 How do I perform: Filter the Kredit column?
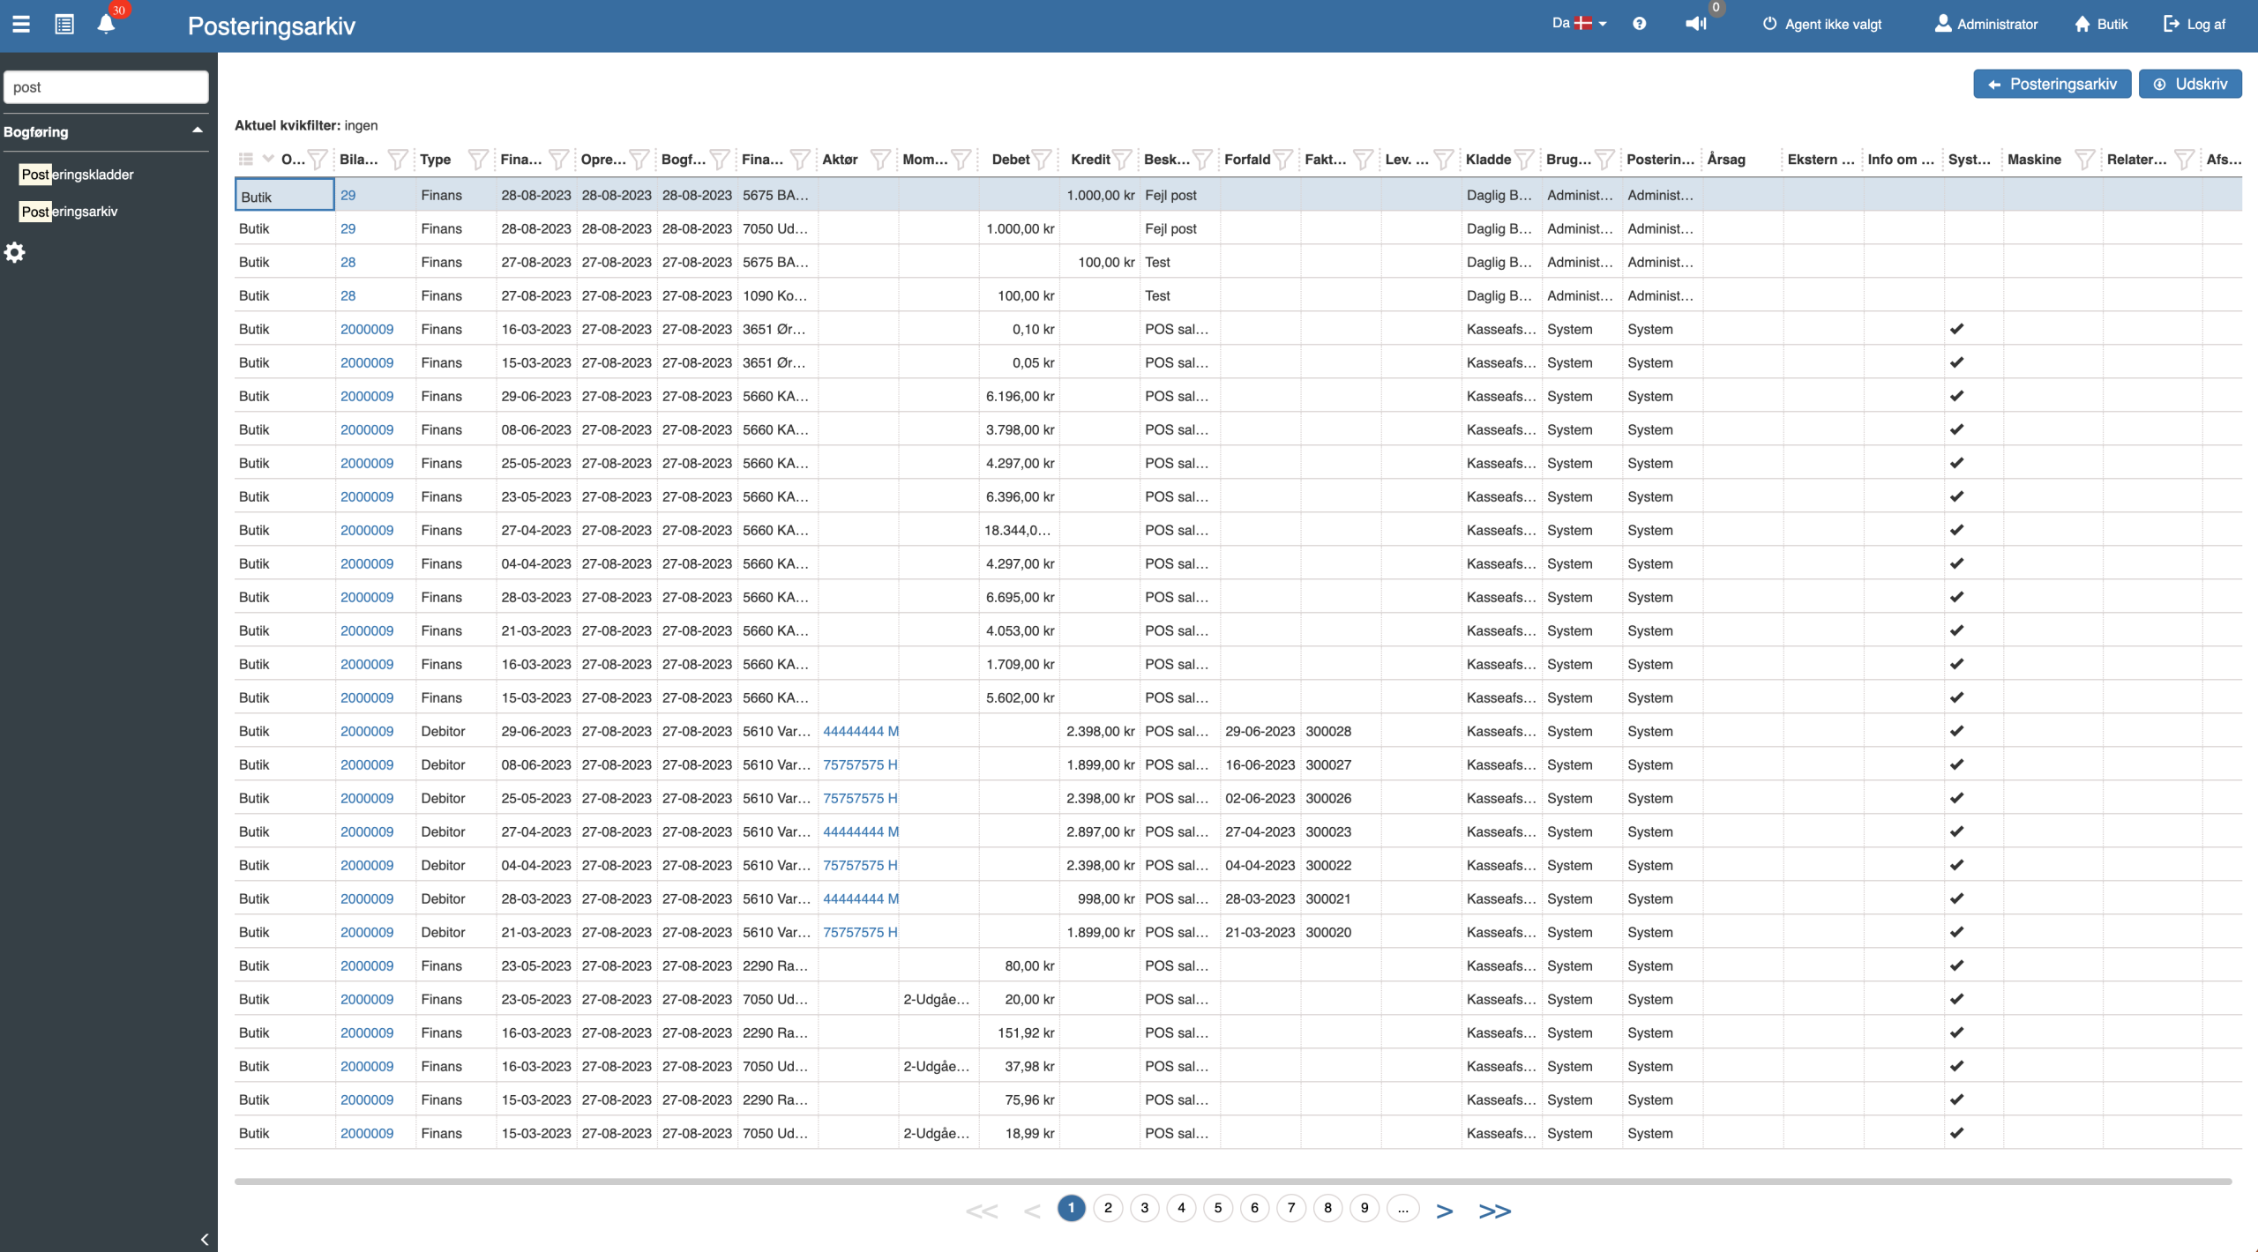pyautogui.click(x=1122, y=160)
